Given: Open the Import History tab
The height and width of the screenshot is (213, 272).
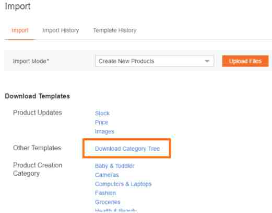Looking at the screenshot, I should pyautogui.click(x=61, y=30).
